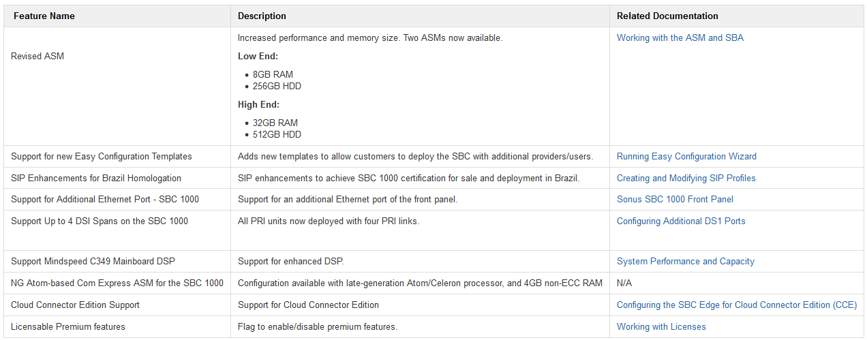Open Running Easy Configuration Wizard link
Viewport: 867px width, 340px height.
pyautogui.click(x=686, y=157)
